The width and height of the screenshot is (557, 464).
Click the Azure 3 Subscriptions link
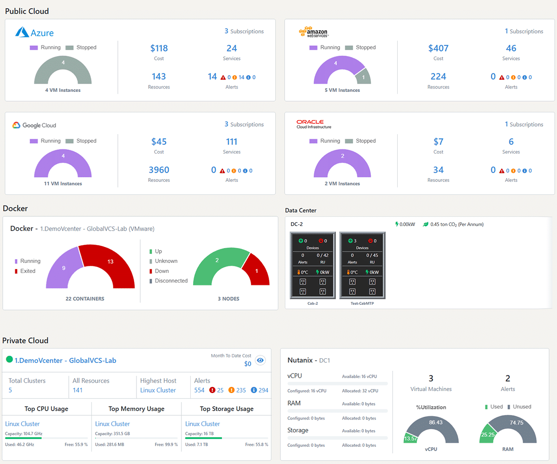[244, 32]
